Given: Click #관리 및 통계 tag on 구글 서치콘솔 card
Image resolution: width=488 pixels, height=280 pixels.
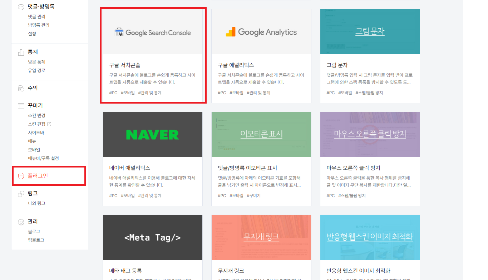Looking at the screenshot, I should click(x=150, y=93).
